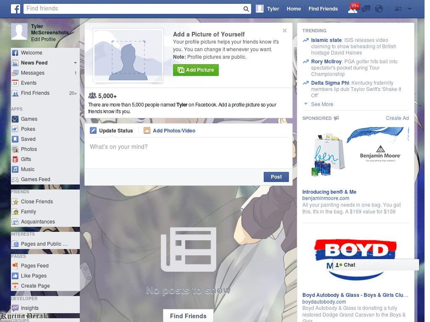Click in the Find friends search box

pyautogui.click(x=134, y=9)
